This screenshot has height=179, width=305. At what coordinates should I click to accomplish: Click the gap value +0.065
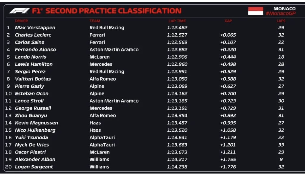228,35
